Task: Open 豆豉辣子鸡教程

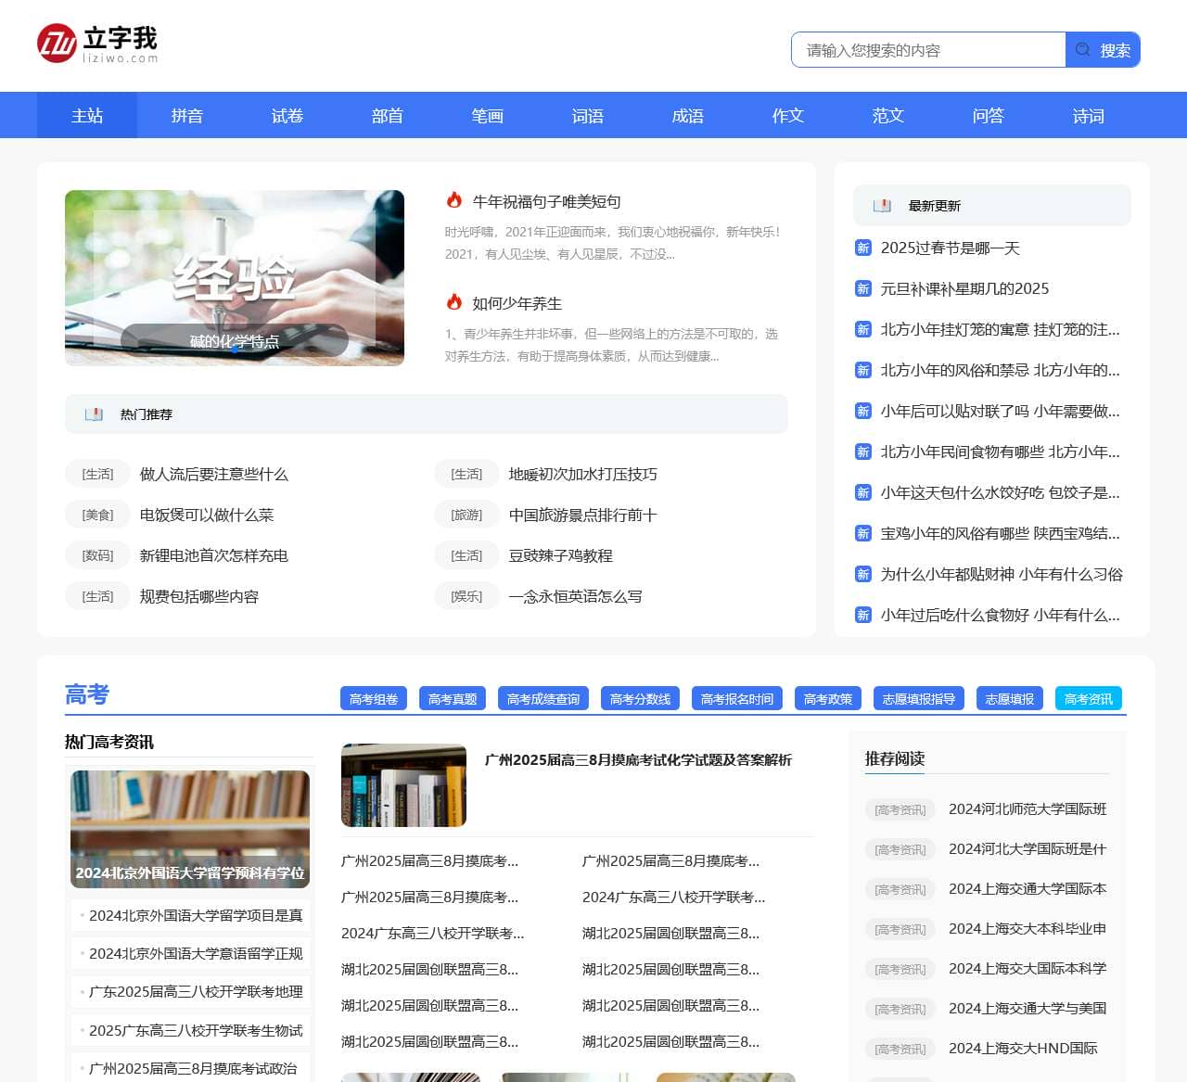Action: point(561,555)
